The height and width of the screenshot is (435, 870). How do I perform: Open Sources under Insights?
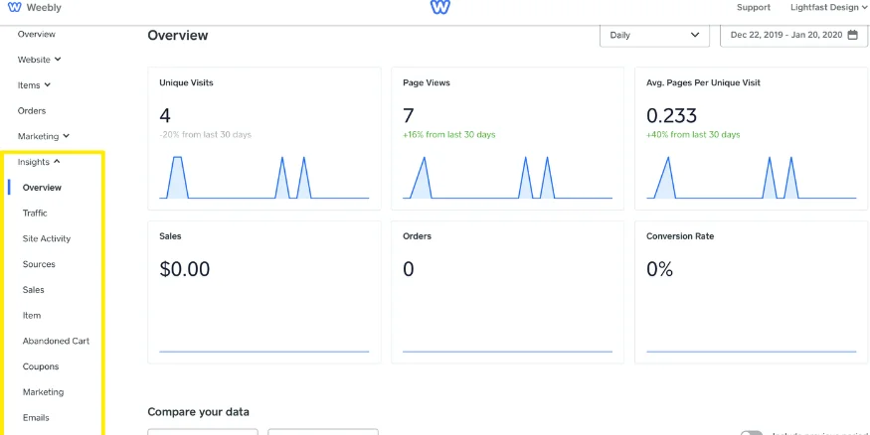point(39,264)
